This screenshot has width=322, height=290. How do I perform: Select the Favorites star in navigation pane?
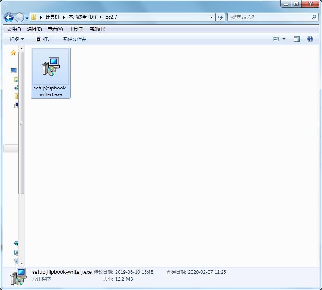click(x=14, y=53)
